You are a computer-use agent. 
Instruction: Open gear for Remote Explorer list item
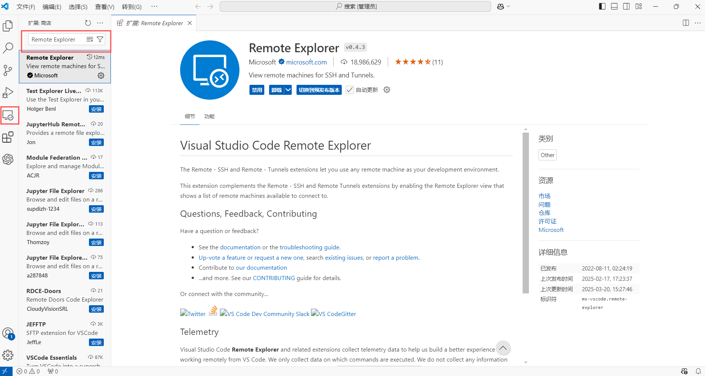point(101,76)
